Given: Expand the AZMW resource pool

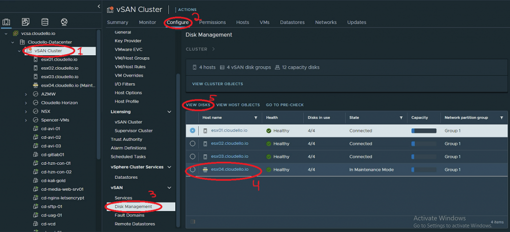Looking at the screenshot, I should point(26,94).
